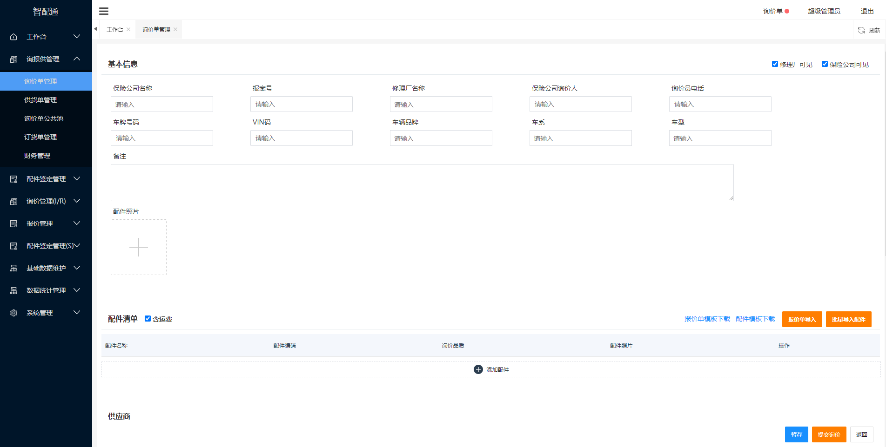Expand the 报价管理 menu chevron
This screenshot has width=886, height=447.
pos(77,223)
